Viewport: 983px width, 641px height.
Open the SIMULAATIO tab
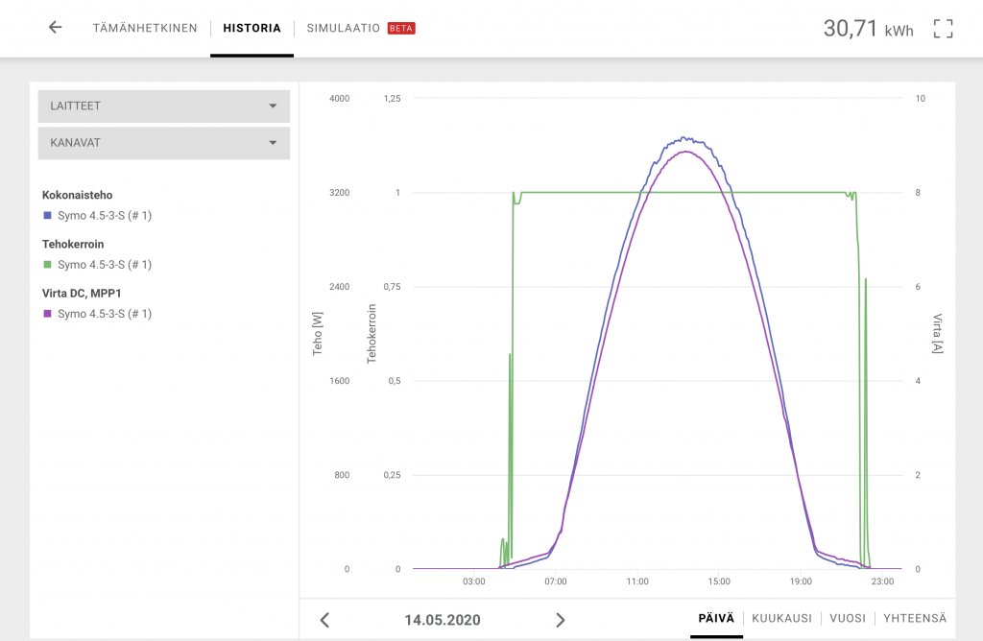(x=344, y=29)
